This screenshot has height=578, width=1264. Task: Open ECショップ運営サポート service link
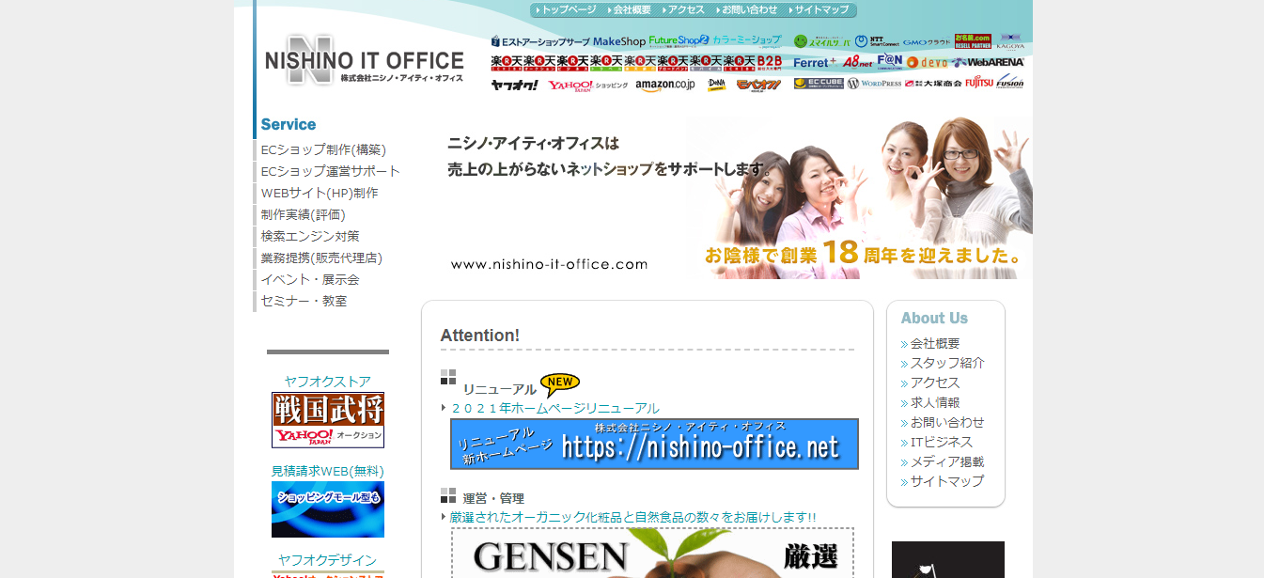coord(331,171)
